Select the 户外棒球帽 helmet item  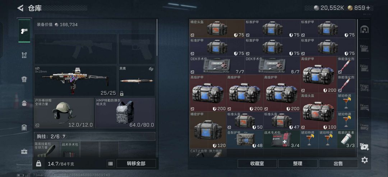click(x=64, y=113)
